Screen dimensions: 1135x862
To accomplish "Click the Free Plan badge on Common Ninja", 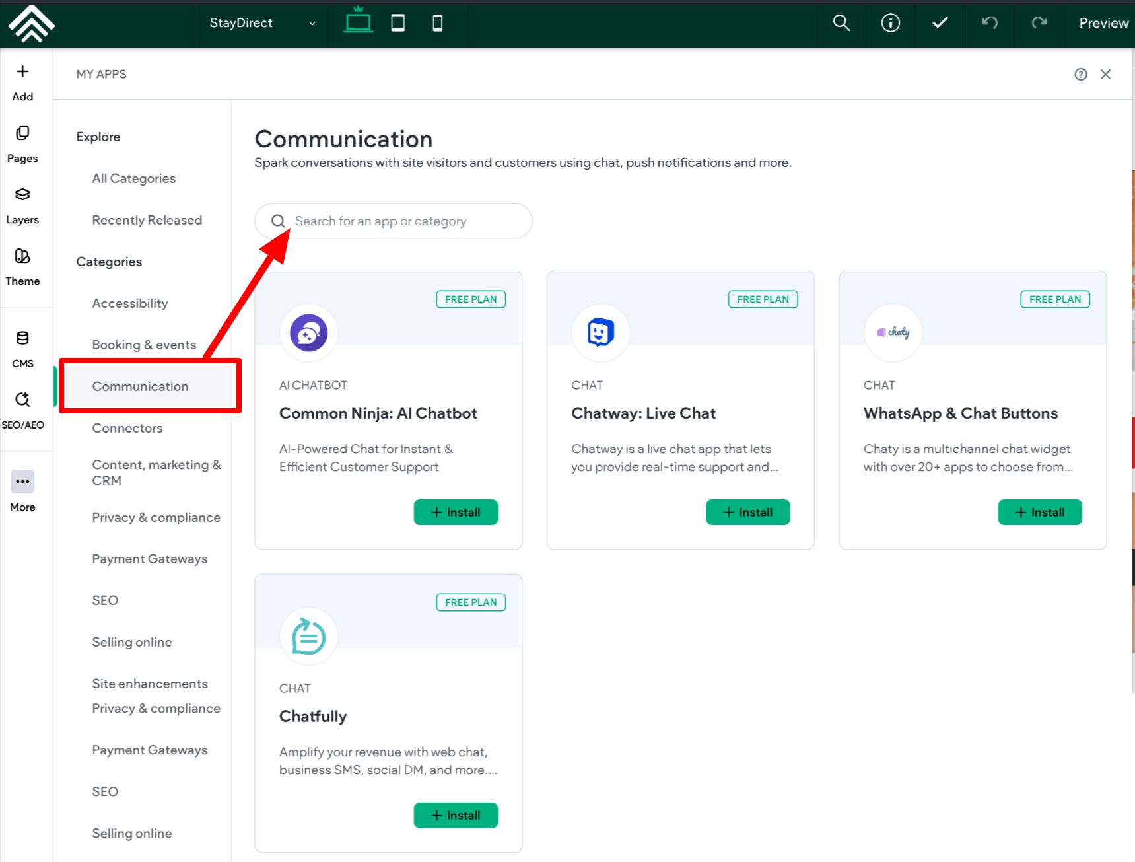I will 471,299.
